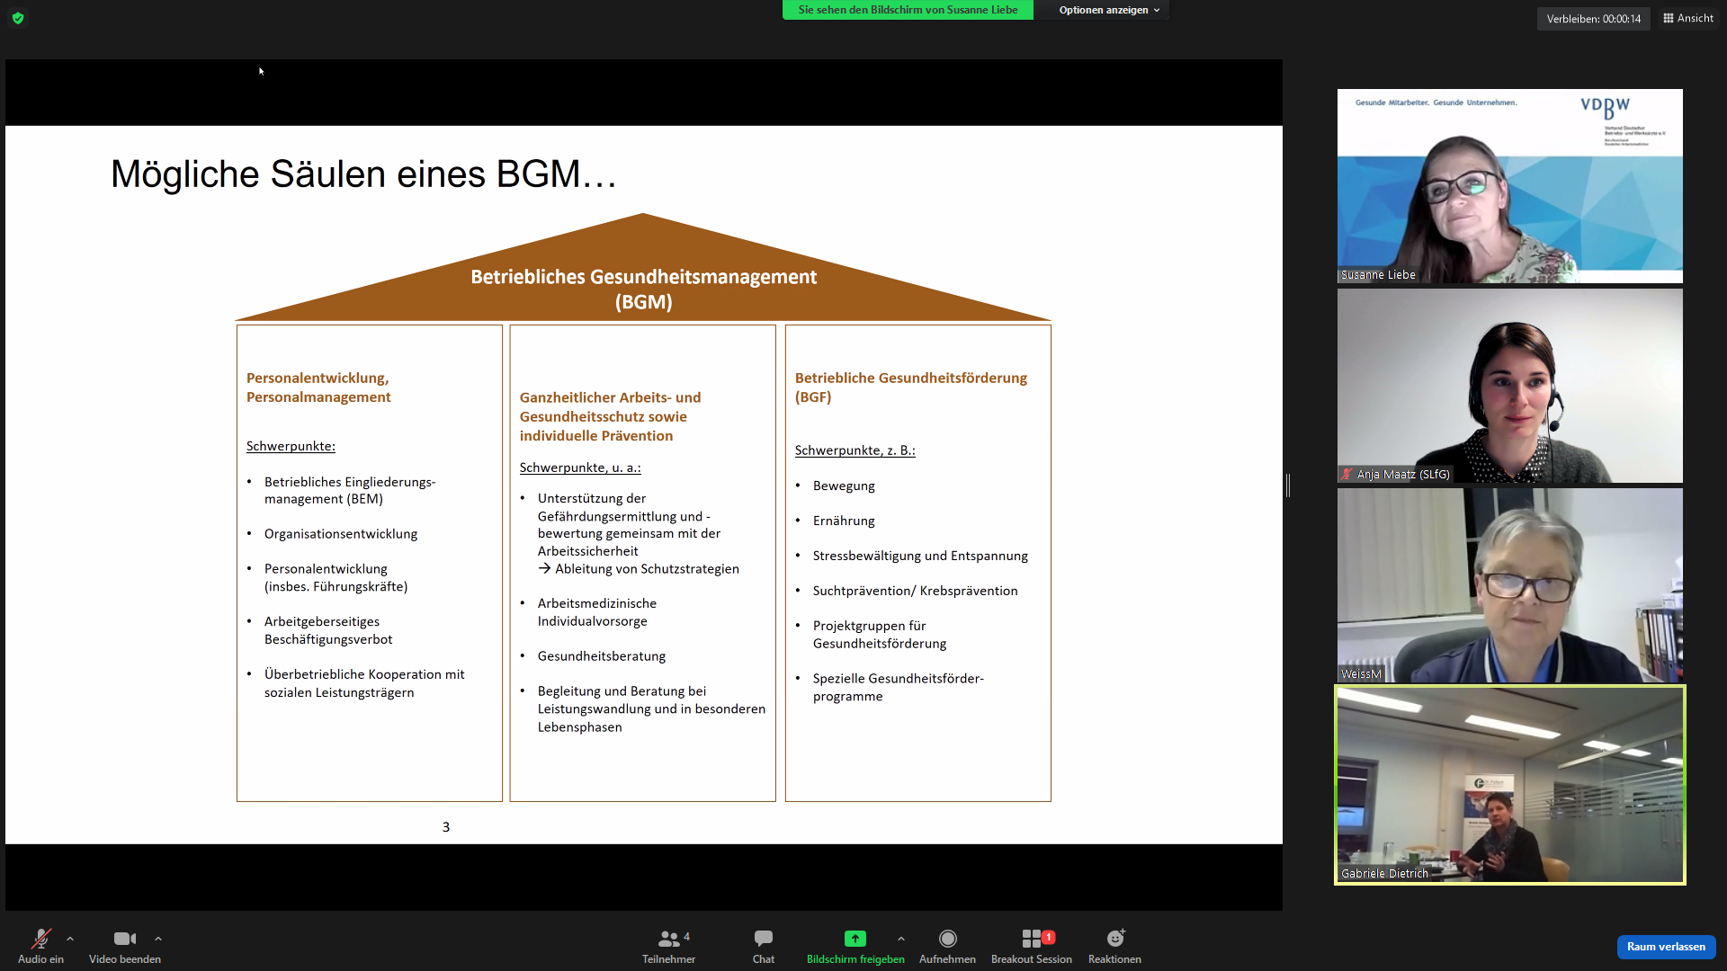Open the Chat panel

(x=763, y=939)
